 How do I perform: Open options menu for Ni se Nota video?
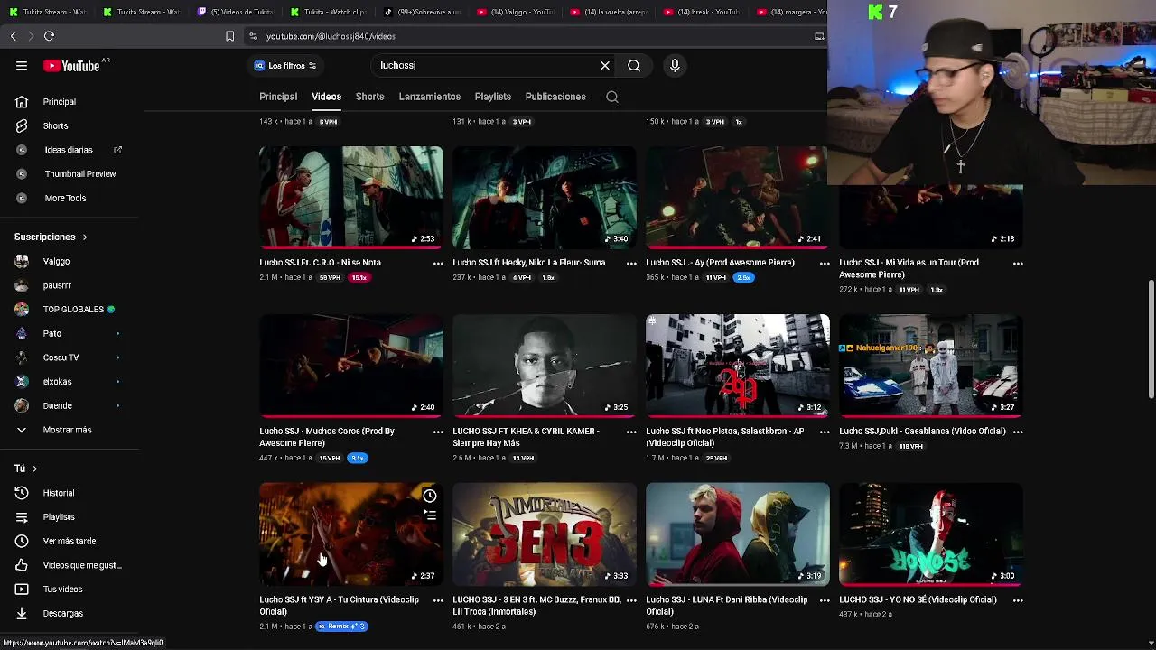pyautogui.click(x=438, y=264)
